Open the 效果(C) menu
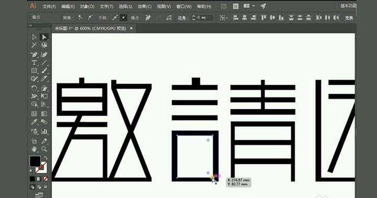Image resolution: width=377 pixels, height=198 pixels. tap(145, 6)
